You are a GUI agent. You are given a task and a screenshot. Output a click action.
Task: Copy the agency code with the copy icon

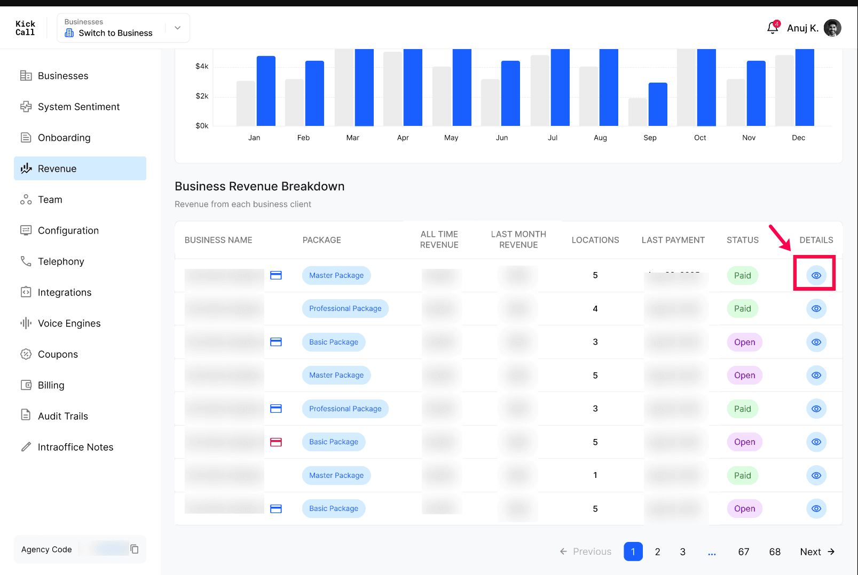[x=135, y=549]
